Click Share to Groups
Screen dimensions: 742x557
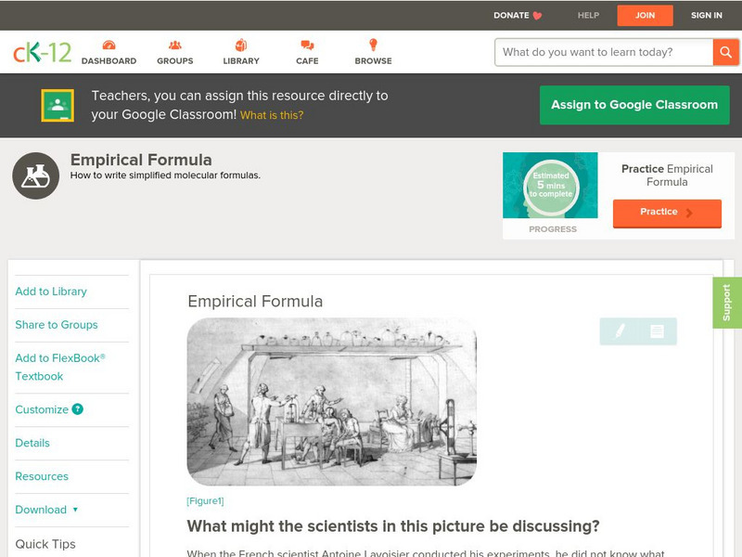pyautogui.click(x=57, y=324)
